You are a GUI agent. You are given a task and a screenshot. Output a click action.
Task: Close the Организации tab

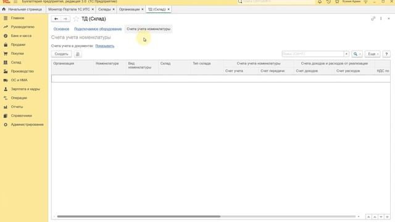point(143,9)
